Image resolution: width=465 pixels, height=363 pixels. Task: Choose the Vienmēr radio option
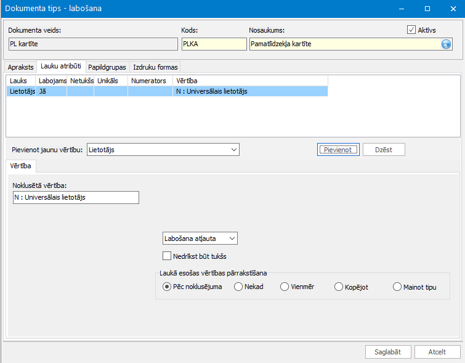pos(284,287)
